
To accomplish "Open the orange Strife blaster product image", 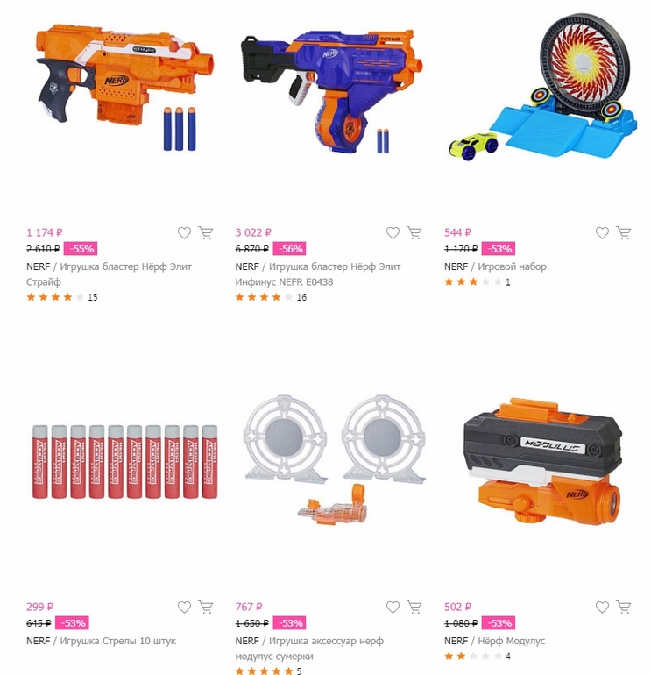I will 124,88.
